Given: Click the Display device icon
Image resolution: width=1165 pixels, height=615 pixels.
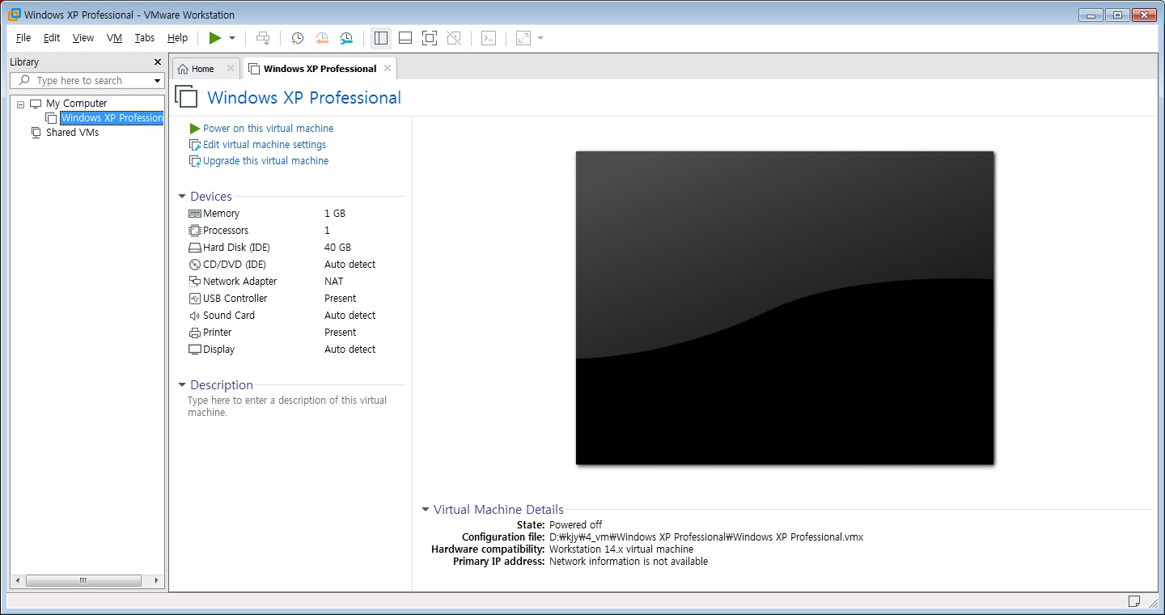Looking at the screenshot, I should click(194, 350).
